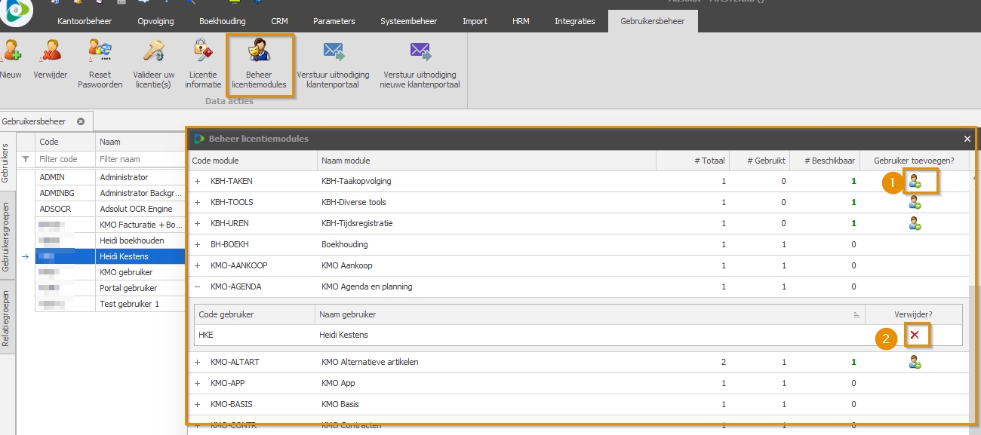
Task: Expand the KBH-TOOLS module row
Action: pos(198,203)
